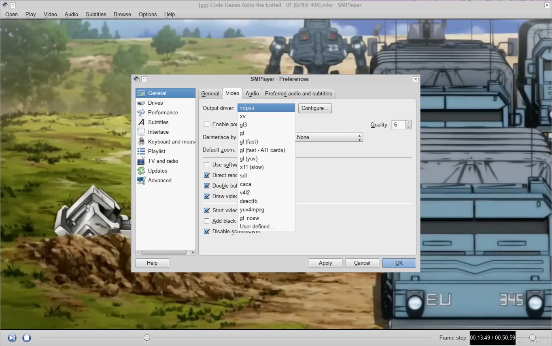Toggle main window pin button in title bar
The image size is (552, 346).
coord(13,5)
